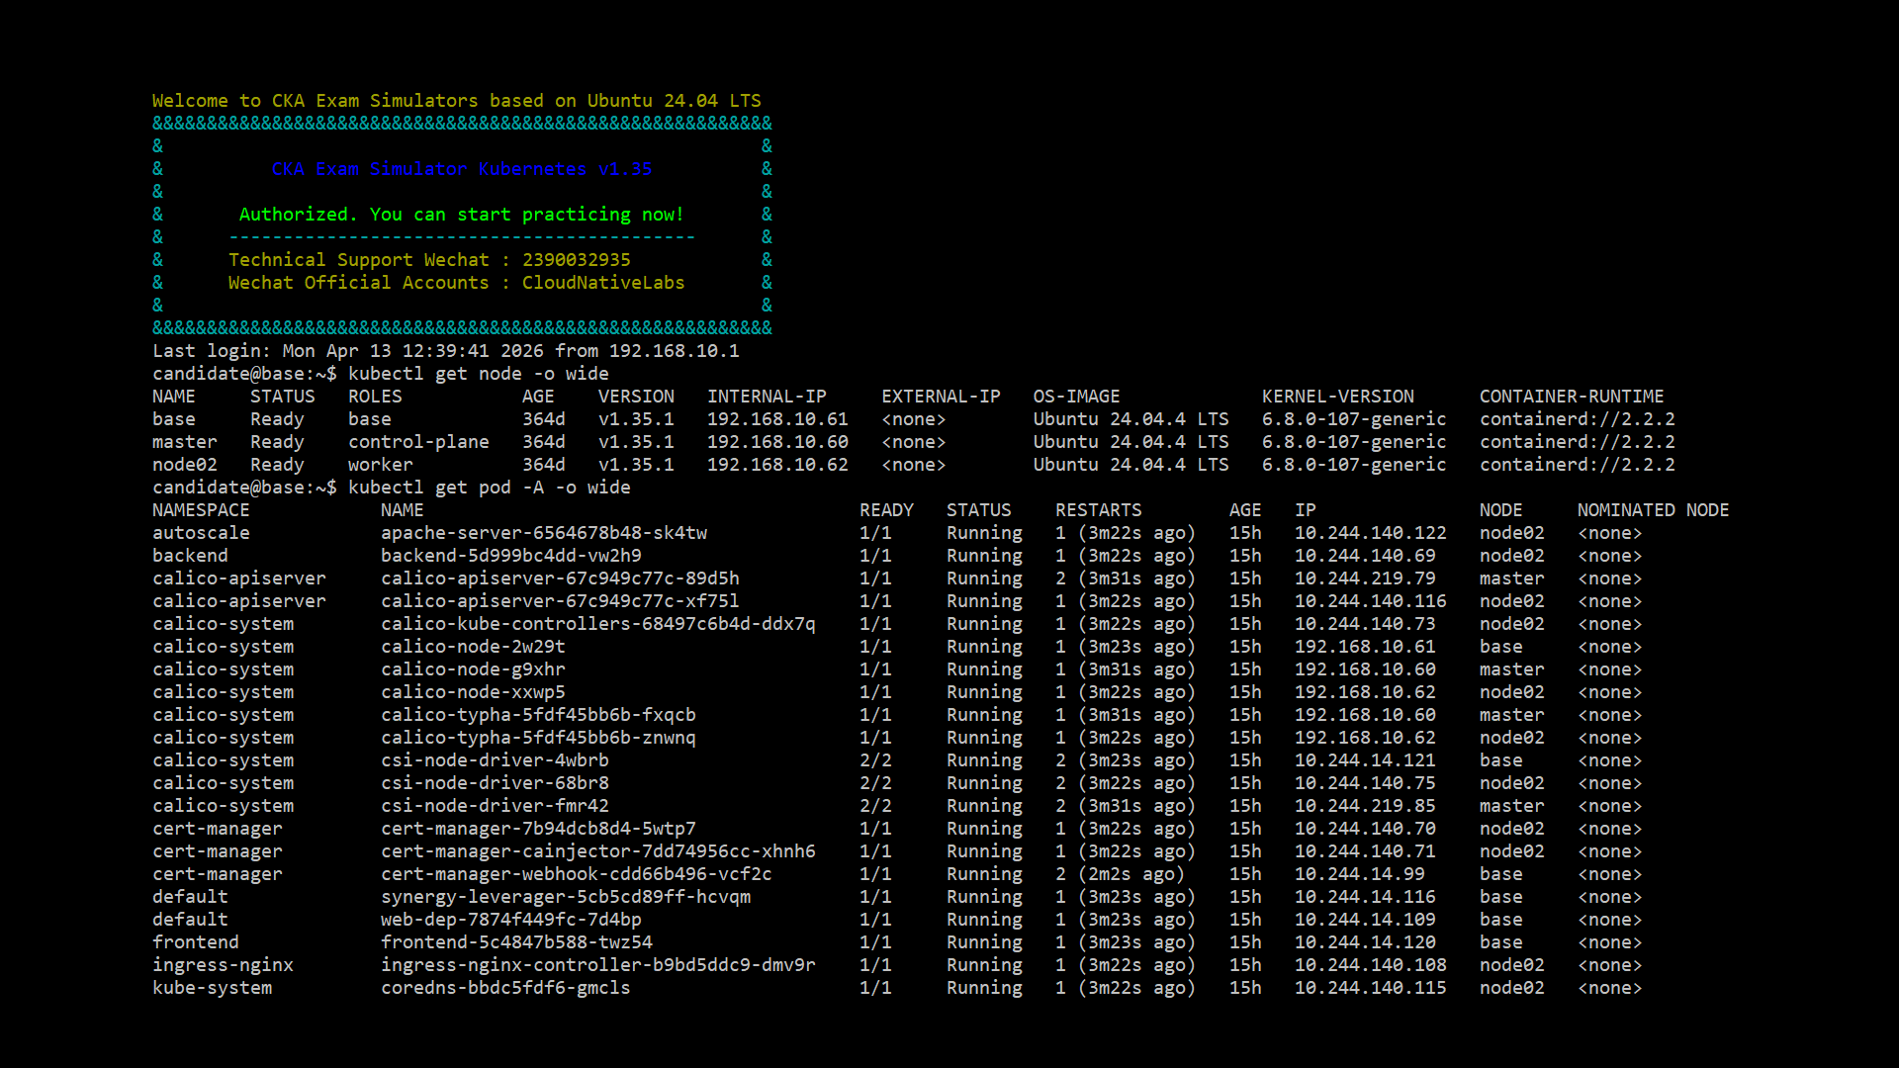Click the synergy-leverager-5cb5cd89ff-hcvqm pod name
1899x1068 pixels.
(x=565, y=897)
